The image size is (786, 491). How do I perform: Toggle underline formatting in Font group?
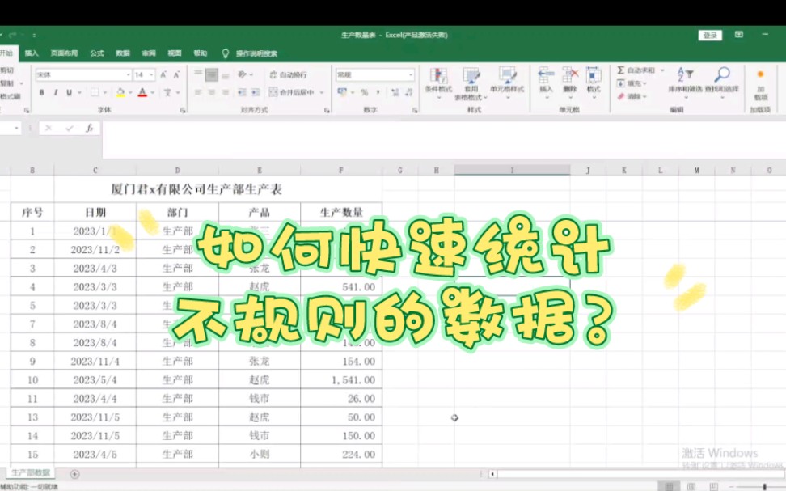tap(70, 92)
